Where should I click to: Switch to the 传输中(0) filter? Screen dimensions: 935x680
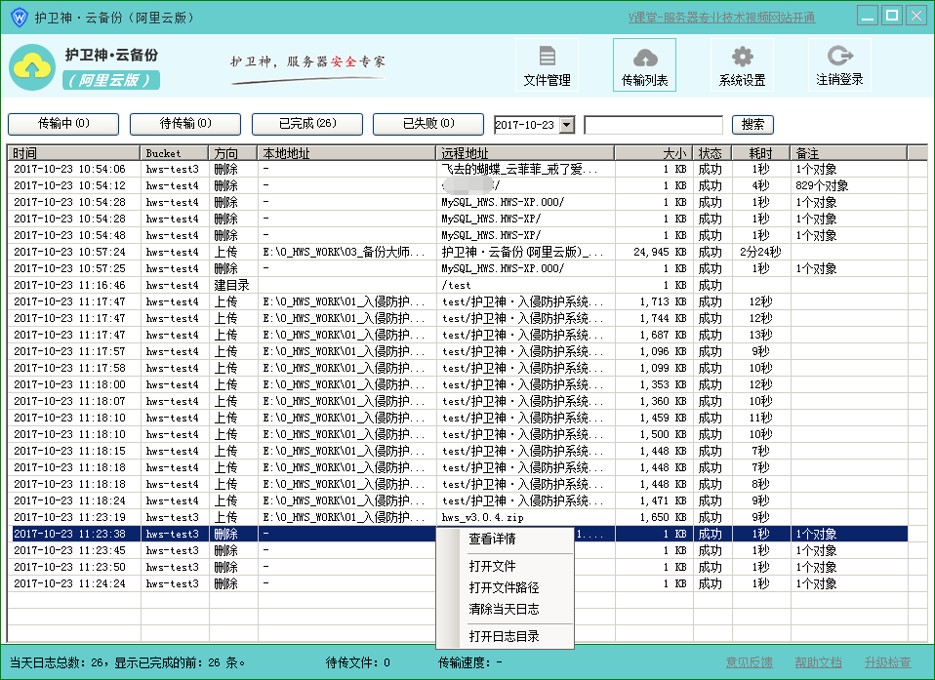point(62,125)
